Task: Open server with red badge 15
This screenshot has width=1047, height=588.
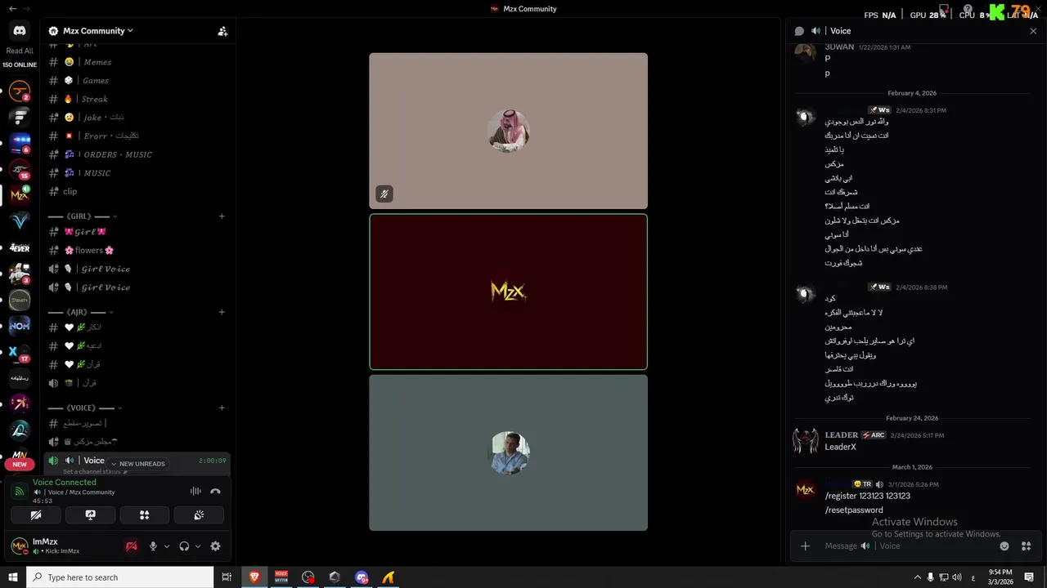Action: tap(20, 170)
